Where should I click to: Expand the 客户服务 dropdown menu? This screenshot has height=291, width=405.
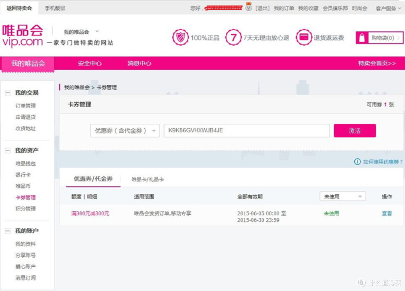tap(388, 8)
